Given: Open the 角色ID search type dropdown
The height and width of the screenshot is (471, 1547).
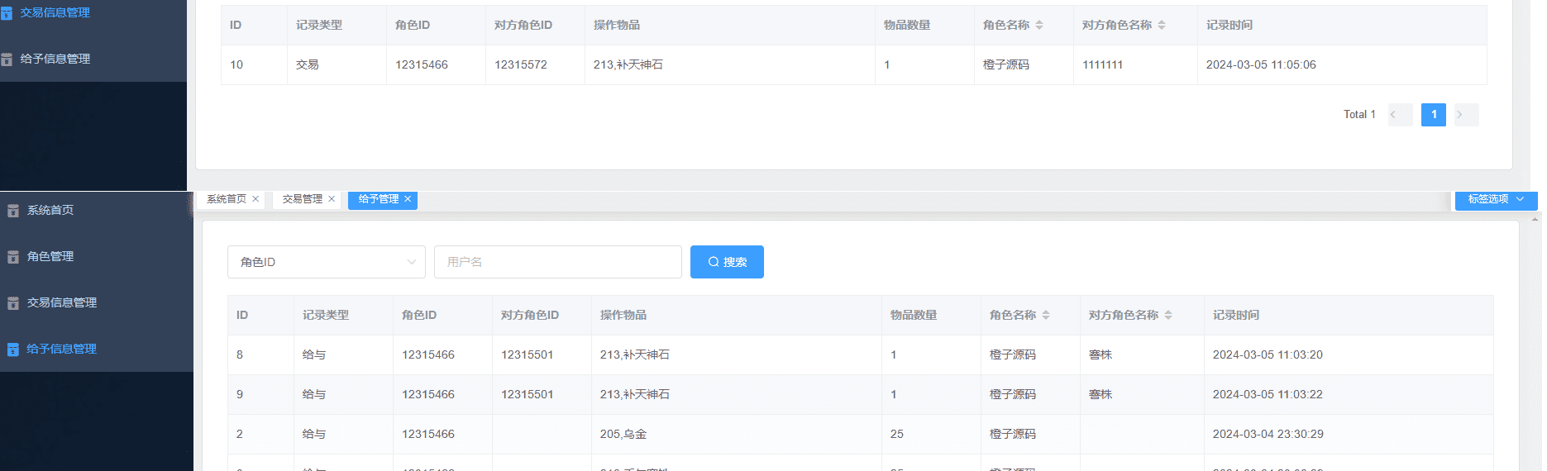Looking at the screenshot, I should [326, 262].
